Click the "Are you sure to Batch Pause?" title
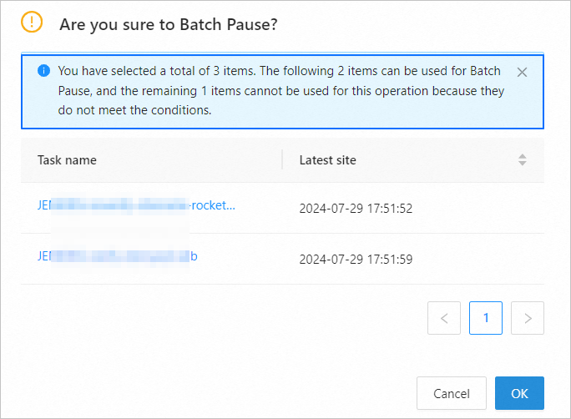The image size is (571, 419). tap(169, 25)
